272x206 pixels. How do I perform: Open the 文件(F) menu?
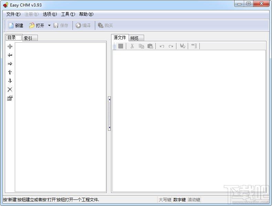pos(13,14)
